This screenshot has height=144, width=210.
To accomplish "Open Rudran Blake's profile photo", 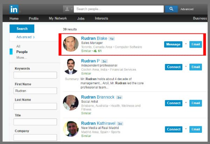I will [x=71, y=44].
